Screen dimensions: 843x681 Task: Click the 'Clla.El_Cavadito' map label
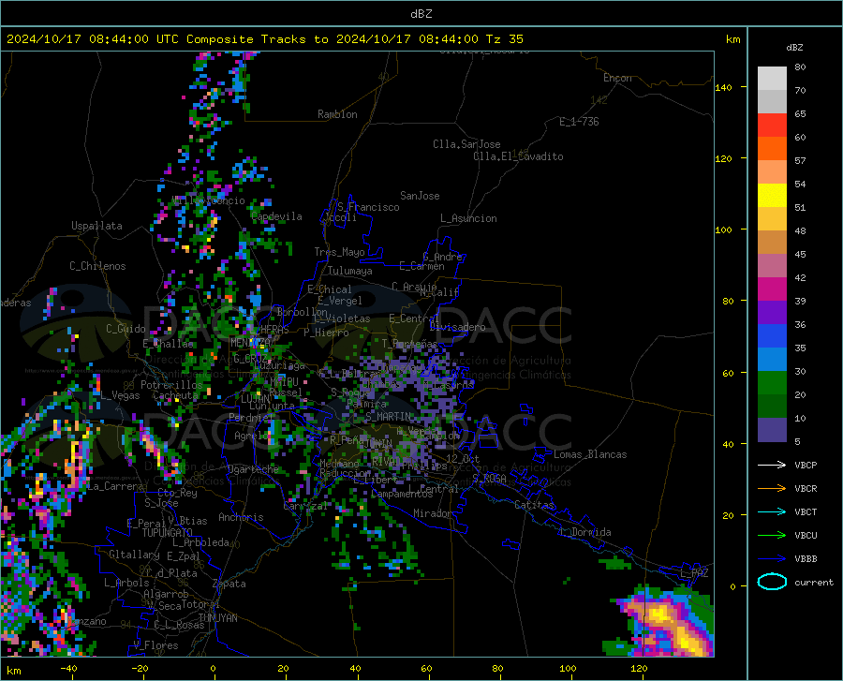pyautogui.click(x=518, y=156)
